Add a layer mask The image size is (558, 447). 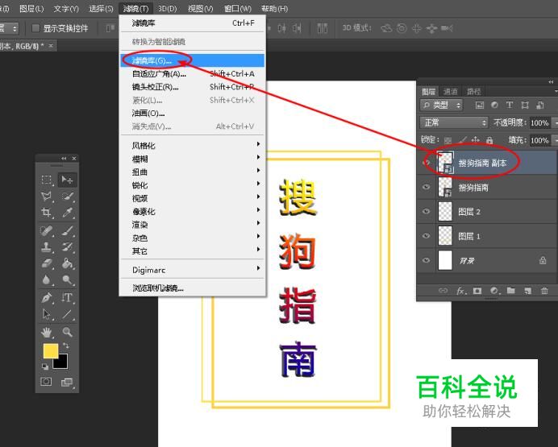click(x=477, y=291)
